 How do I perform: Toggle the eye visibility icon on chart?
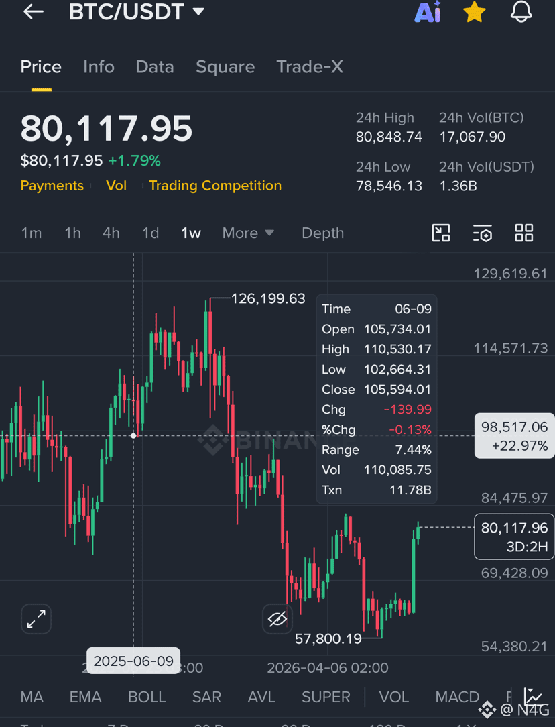point(277,619)
